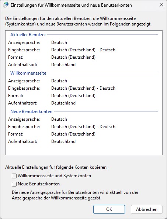Click the note about inherited Anzeigesprache

pyautogui.click(x=75, y=195)
